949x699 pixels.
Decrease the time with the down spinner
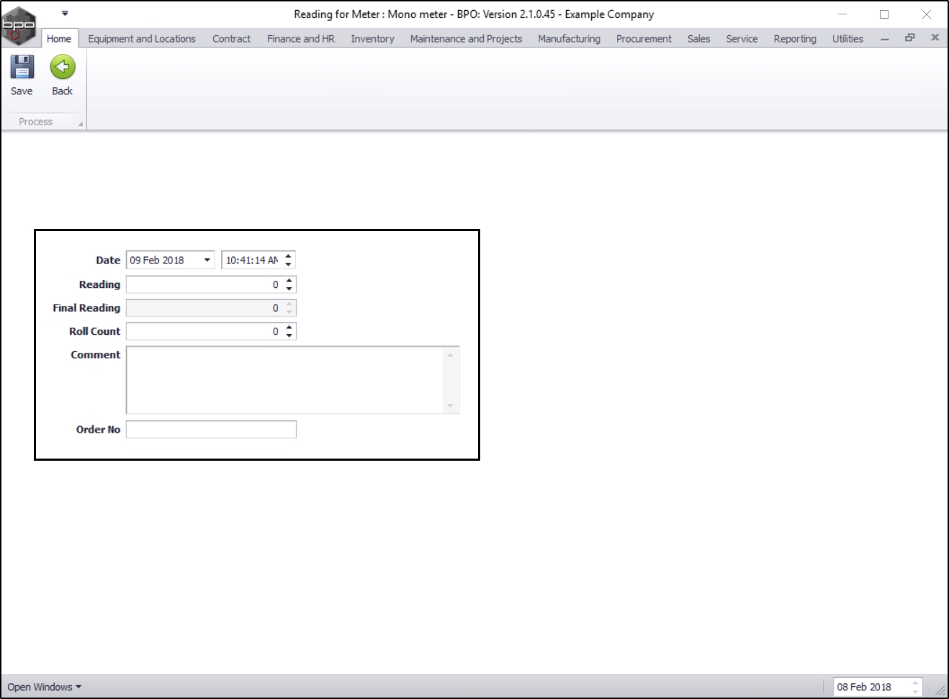click(289, 264)
